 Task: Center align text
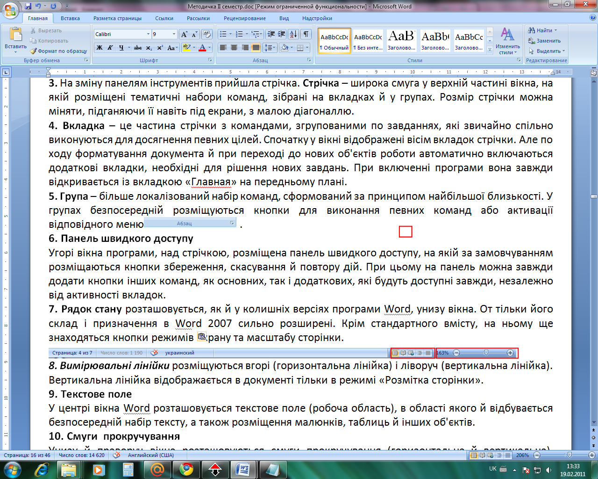pos(234,48)
